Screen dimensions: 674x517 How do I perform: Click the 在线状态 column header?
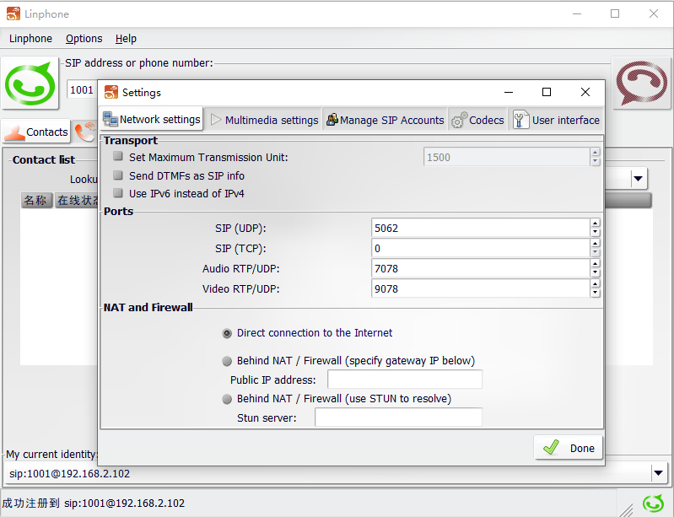[x=76, y=200]
